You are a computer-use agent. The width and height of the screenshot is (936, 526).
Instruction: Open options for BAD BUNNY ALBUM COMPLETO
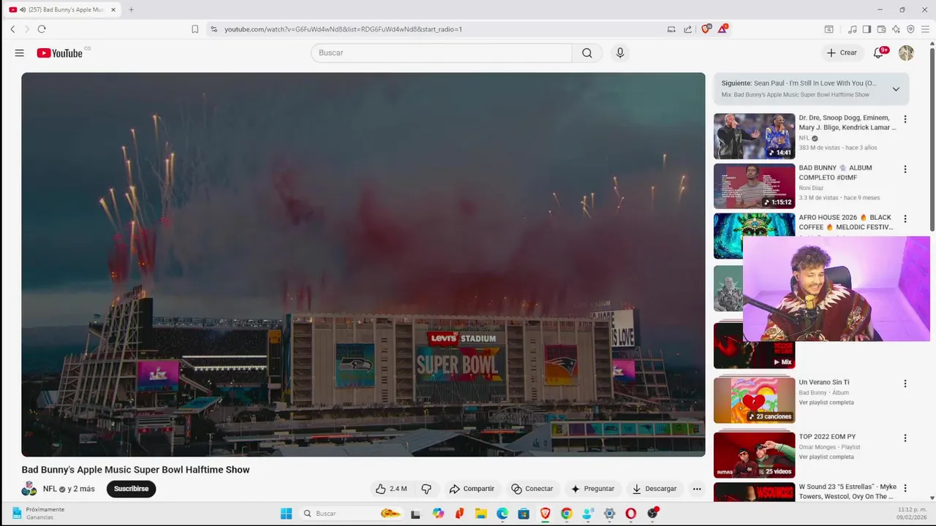click(x=905, y=169)
